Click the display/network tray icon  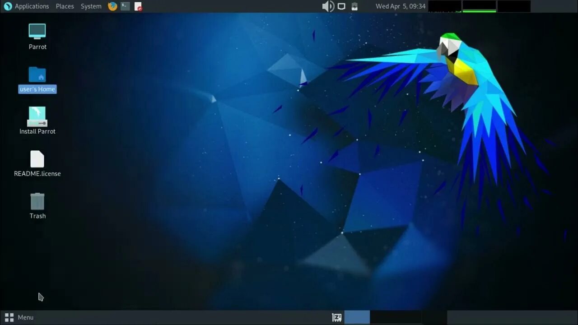(341, 6)
